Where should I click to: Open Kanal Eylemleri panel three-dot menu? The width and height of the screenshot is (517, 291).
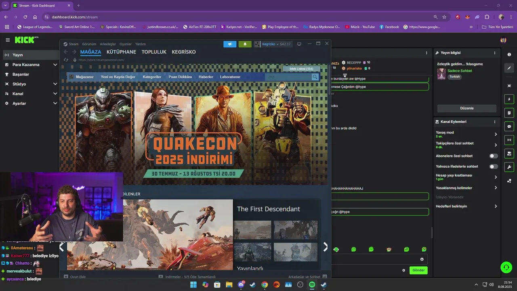(x=495, y=122)
